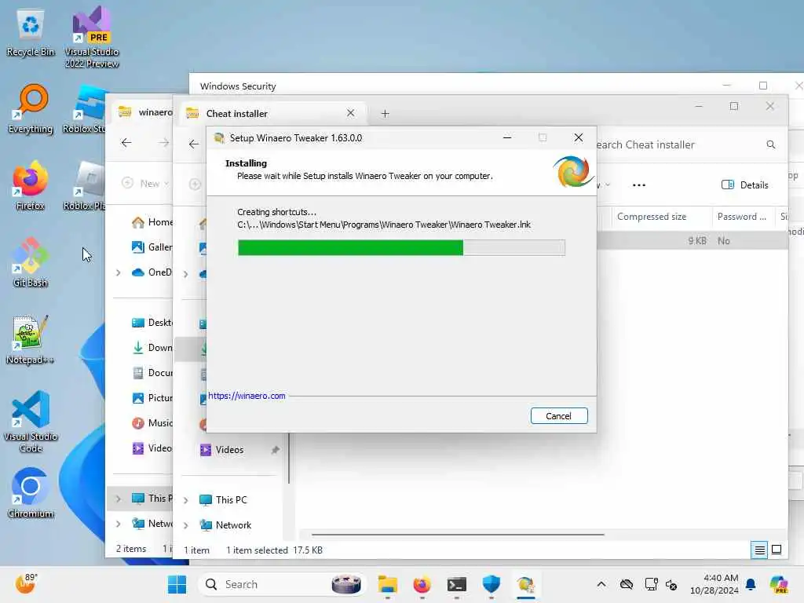804x603 pixels.
Task: Open the Winaero setup taskbar icon
Action: [525, 584]
